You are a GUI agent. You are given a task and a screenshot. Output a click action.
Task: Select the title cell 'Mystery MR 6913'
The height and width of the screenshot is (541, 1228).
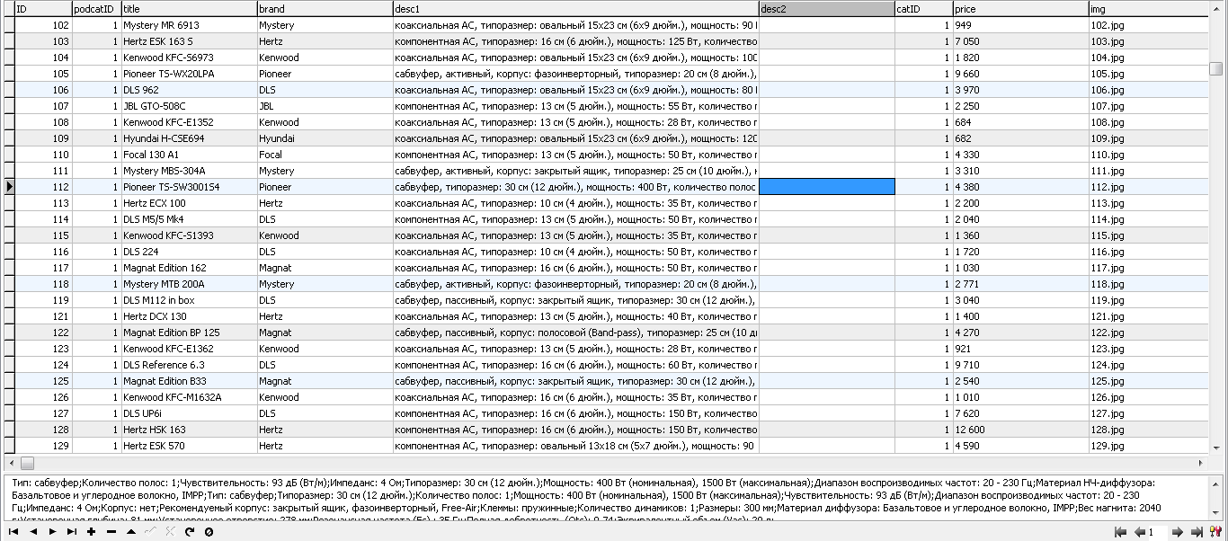pos(189,24)
